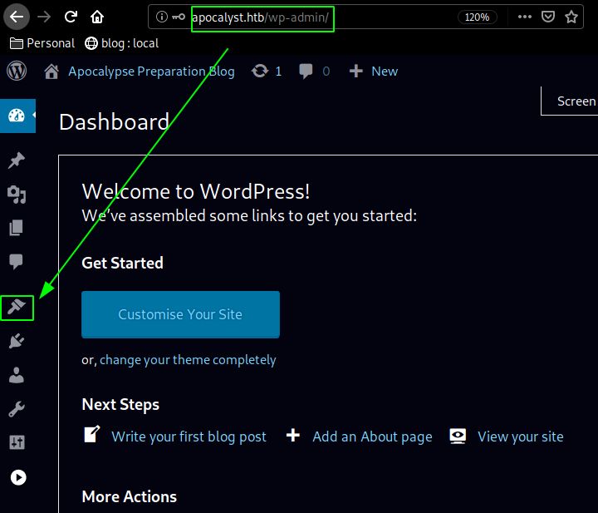Click the 120% zoom level indicator

(x=478, y=17)
